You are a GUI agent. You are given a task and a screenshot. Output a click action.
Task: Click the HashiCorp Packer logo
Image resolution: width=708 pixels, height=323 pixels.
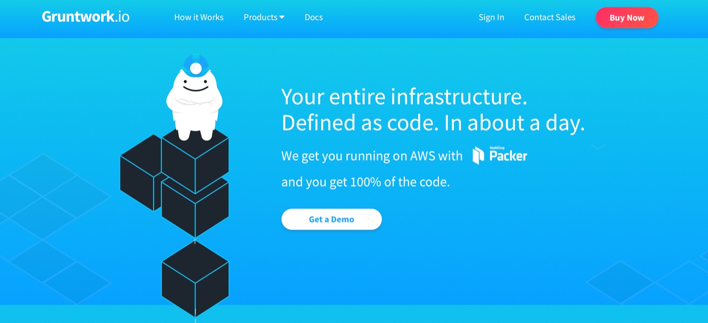(x=499, y=155)
